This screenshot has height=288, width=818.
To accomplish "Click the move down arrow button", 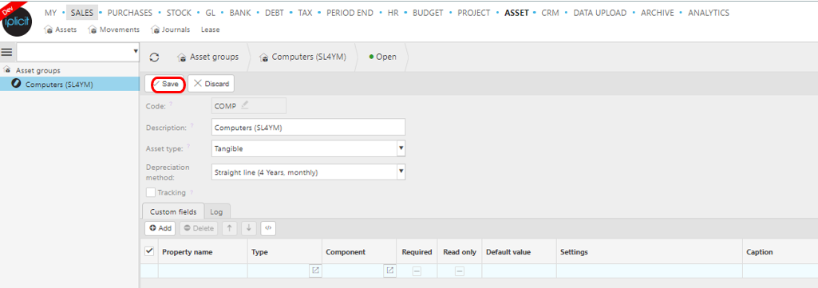I will pyautogui.click(x=249, y=228).
